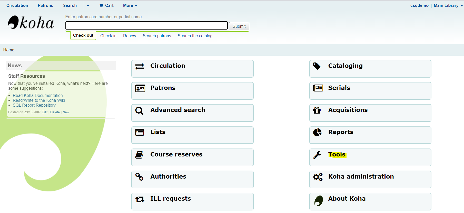The width and height of the screenshot is (464, 213).
Task: Click the Authorities chain link icon
Action: point(139,177)
